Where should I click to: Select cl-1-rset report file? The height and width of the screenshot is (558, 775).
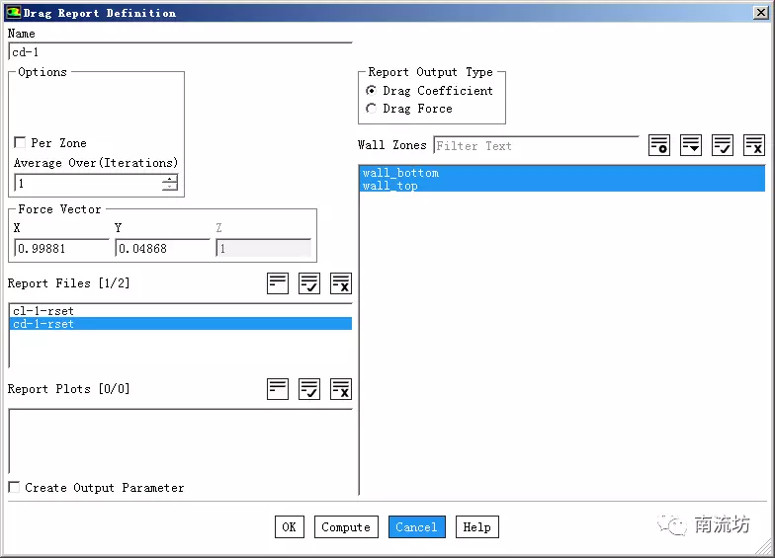pos(181,311)
